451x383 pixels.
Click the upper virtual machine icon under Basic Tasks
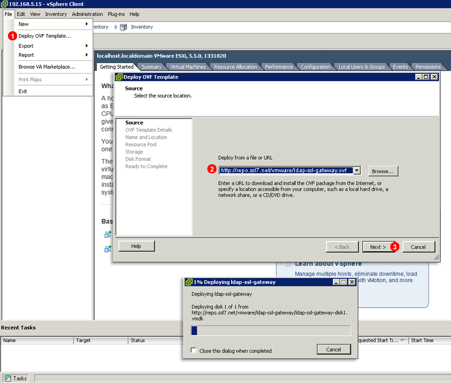[x=108, y=234]
